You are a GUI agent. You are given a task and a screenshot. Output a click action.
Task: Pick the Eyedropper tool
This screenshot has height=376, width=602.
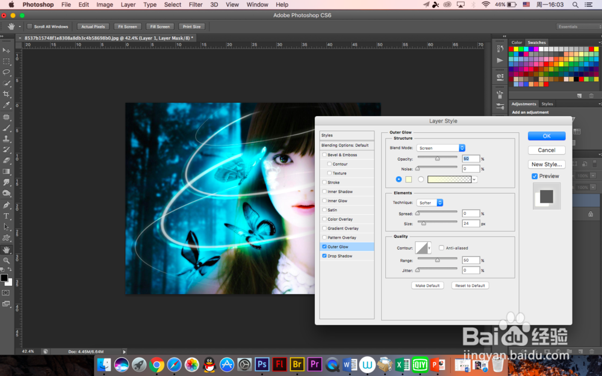[x=7, y=105]
